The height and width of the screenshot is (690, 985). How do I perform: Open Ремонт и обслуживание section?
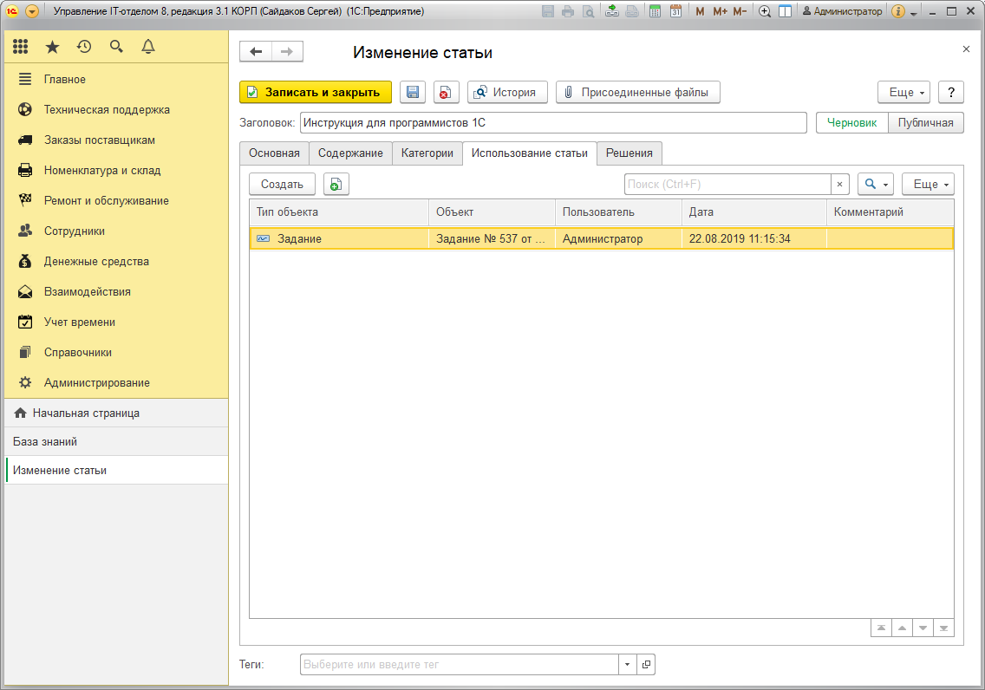[x=116, y=200]
